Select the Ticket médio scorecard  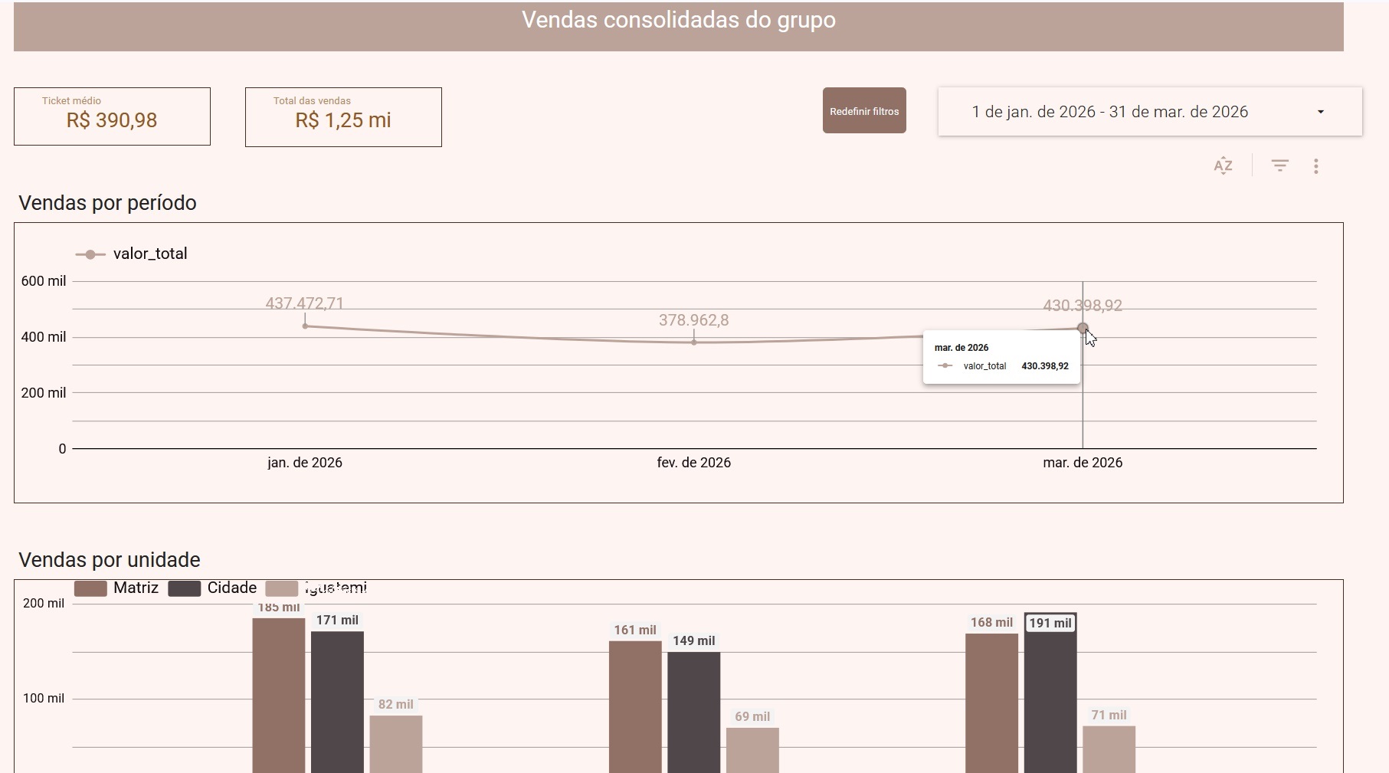(x=112, y=116)
